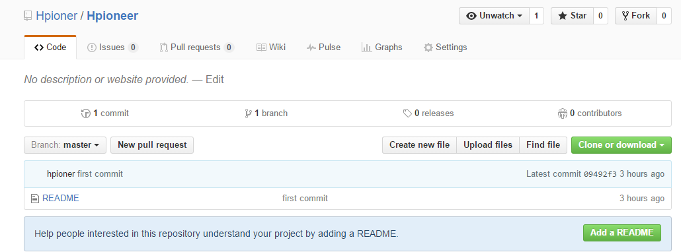
Task: Click the star icon on the Star button
Action: (563, 16)
